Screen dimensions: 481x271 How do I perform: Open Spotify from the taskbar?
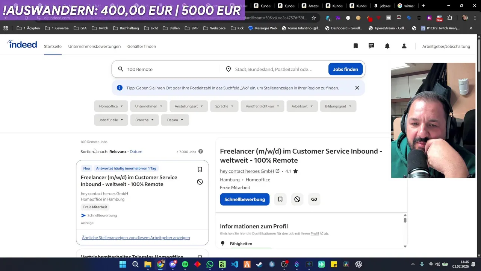click(x=185, y=264)
